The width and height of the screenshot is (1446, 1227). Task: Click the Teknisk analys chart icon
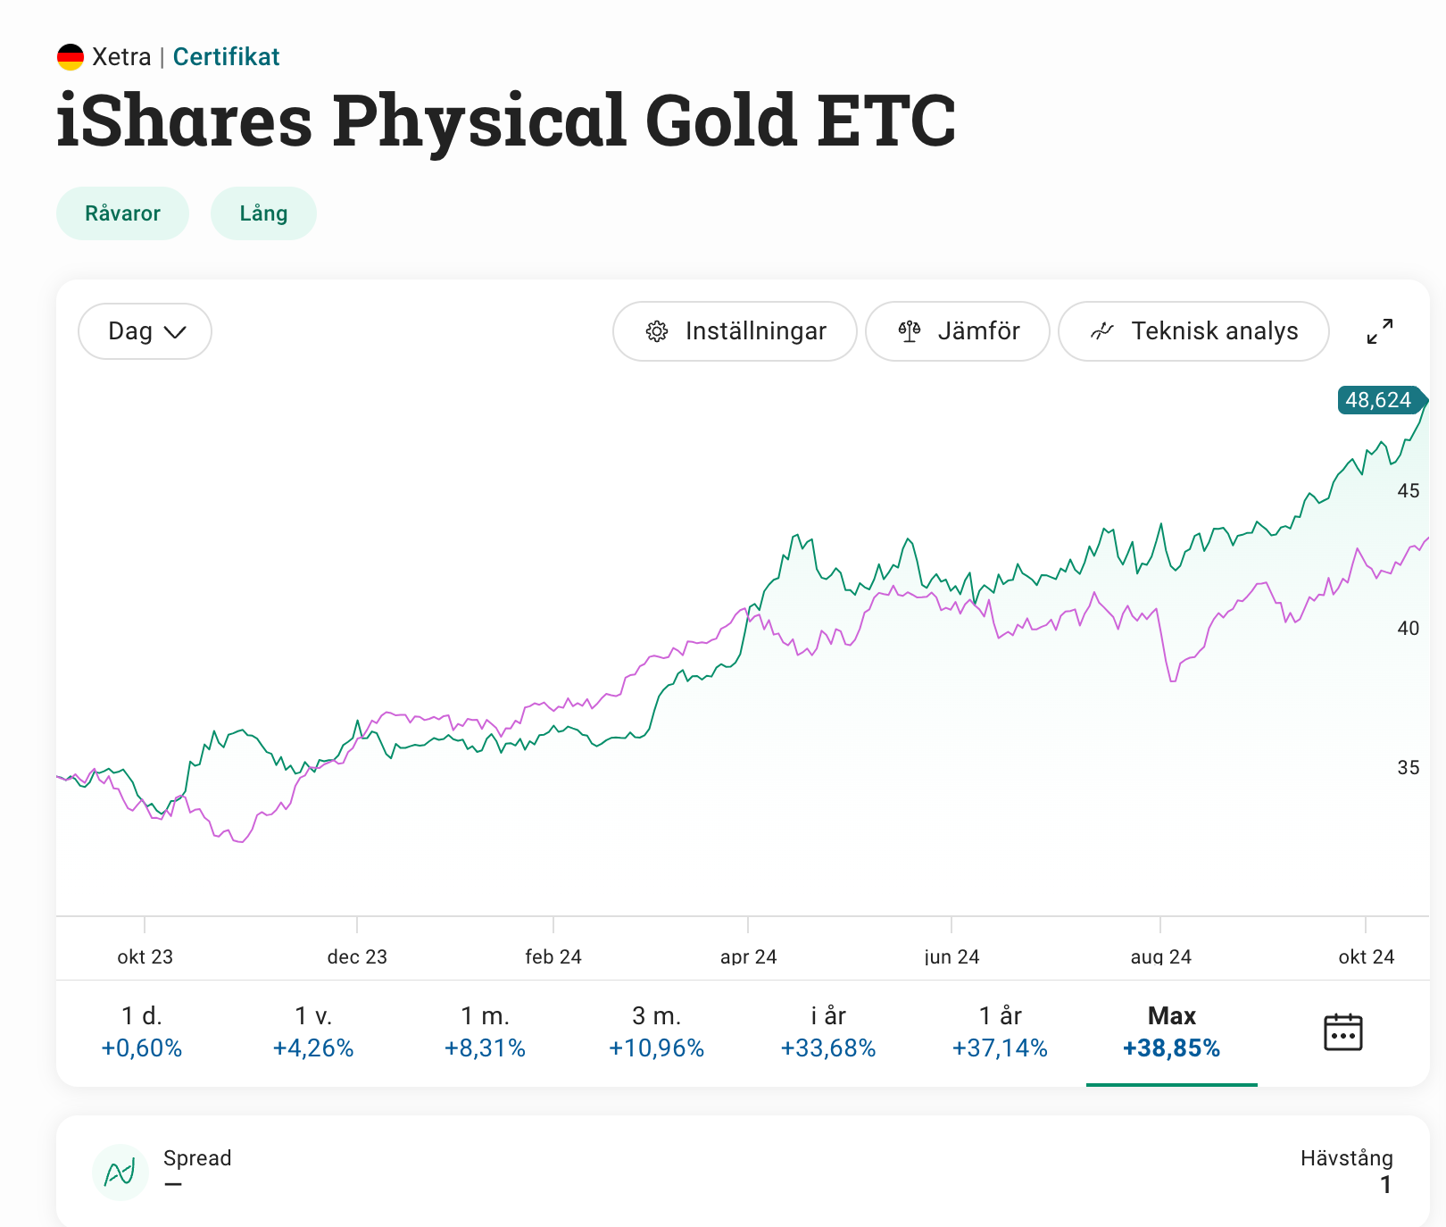point(1102,331)
